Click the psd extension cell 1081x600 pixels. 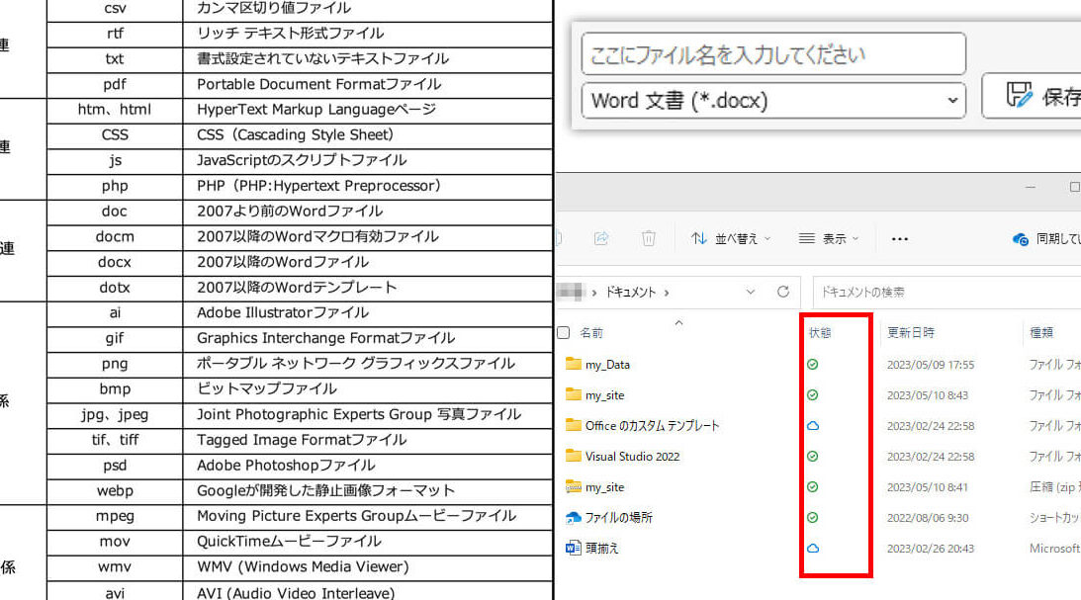(x=115, y=465)
